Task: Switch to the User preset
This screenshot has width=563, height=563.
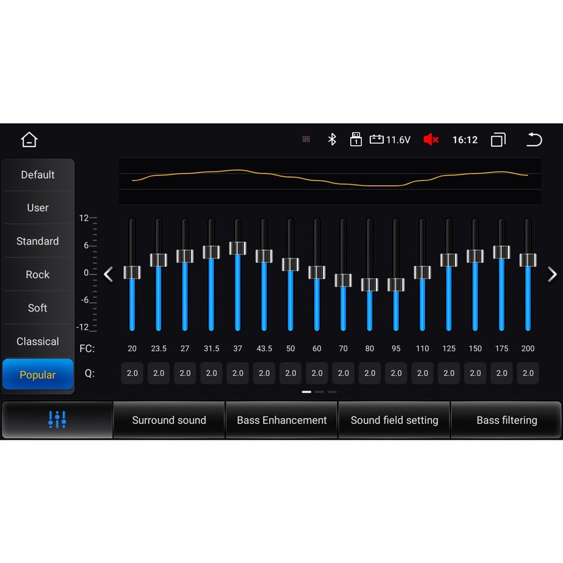Action: click(x=38, y=208)
